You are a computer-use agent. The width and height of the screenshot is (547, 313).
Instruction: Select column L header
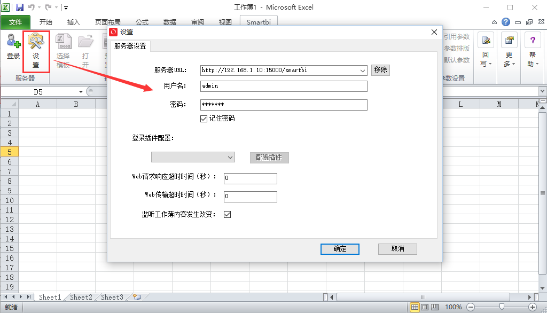460,104
